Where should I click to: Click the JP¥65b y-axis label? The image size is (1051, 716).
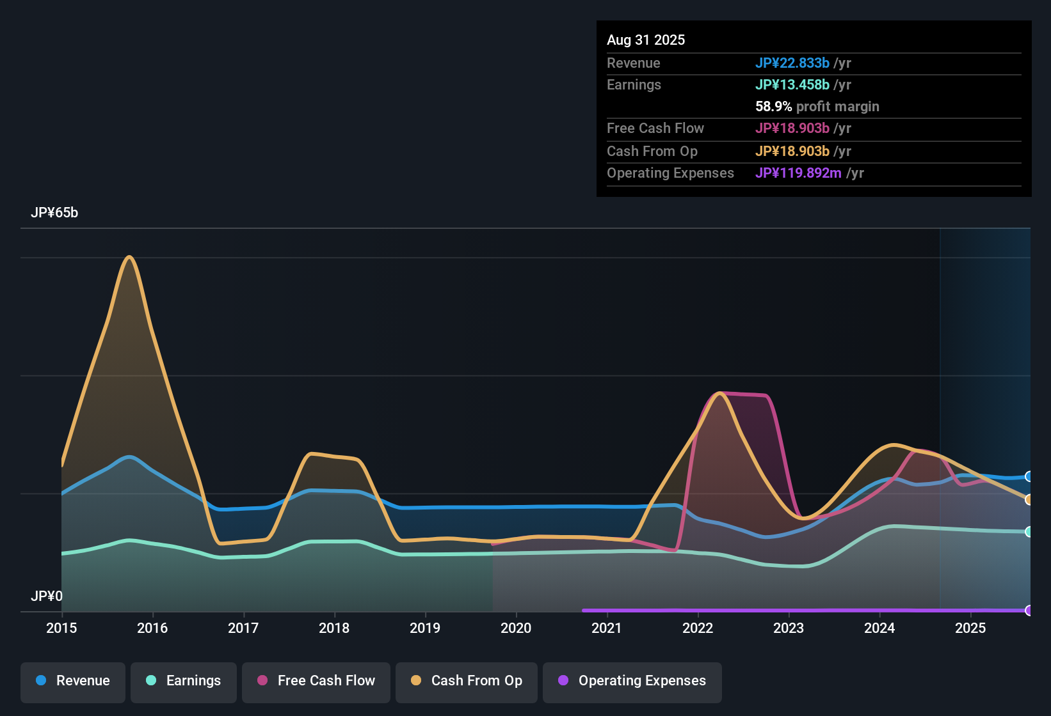54,213
